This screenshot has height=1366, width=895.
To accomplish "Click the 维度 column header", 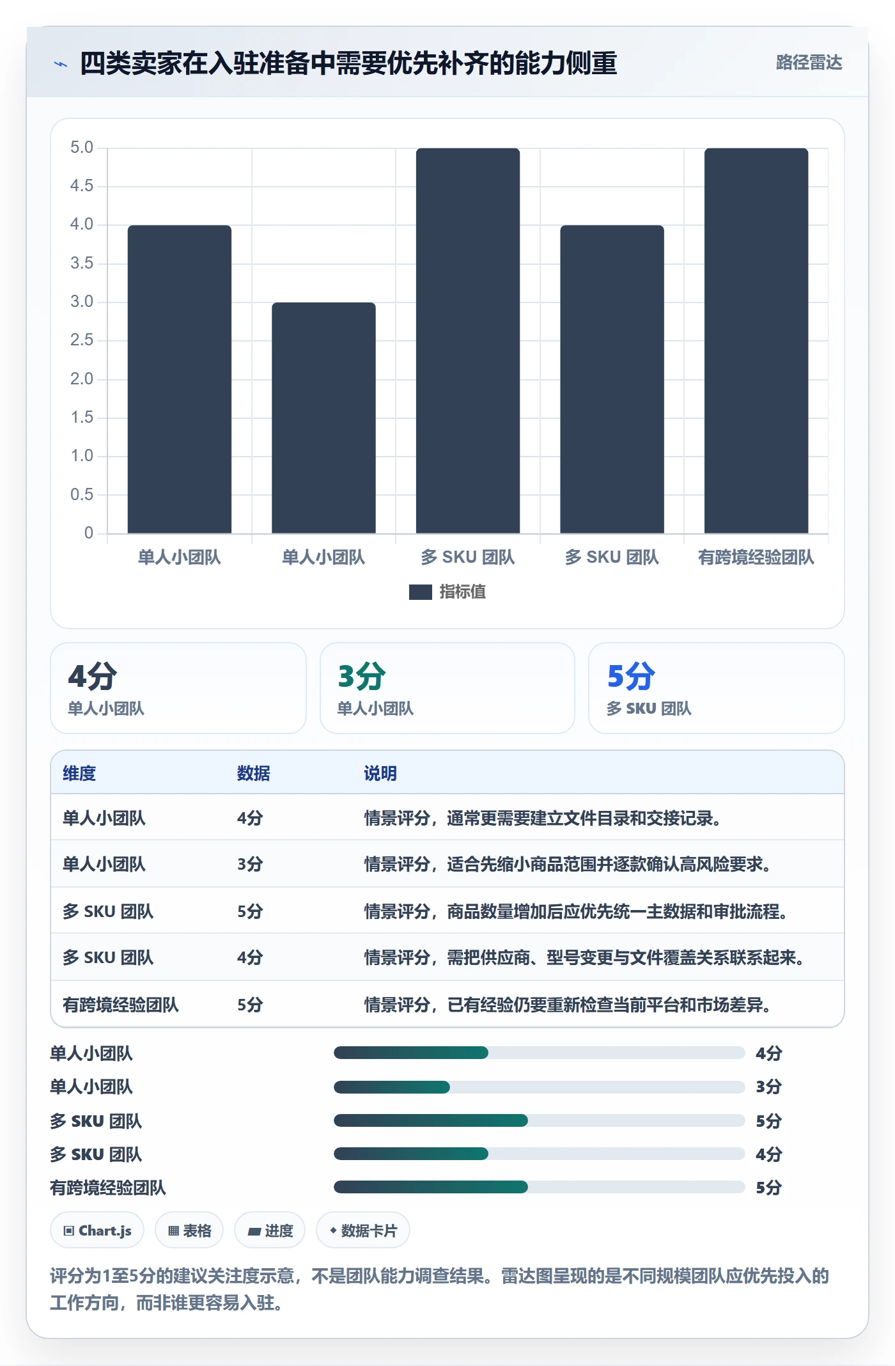I will [79, 773].
